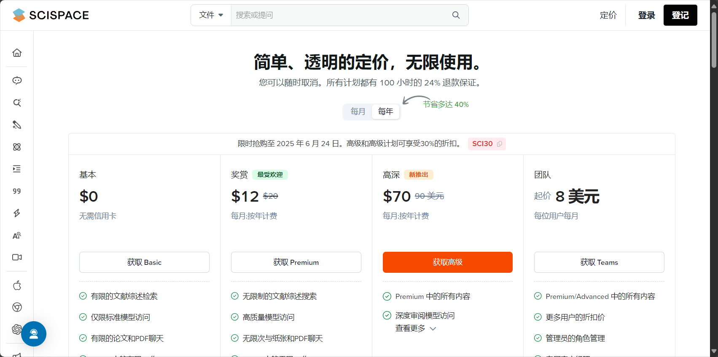The image size is (718, 357).
Task: Click the 8 美元 team price
Action: click(x=578, y=196)
